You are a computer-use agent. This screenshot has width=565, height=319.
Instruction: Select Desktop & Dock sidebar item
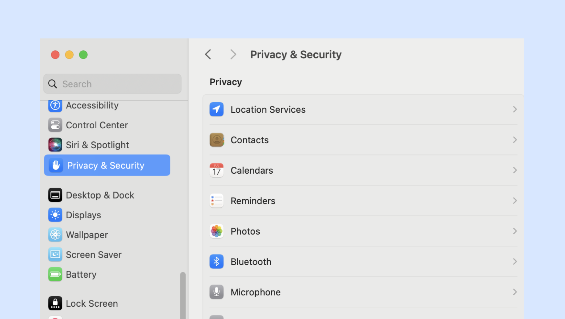pos(100,195)
